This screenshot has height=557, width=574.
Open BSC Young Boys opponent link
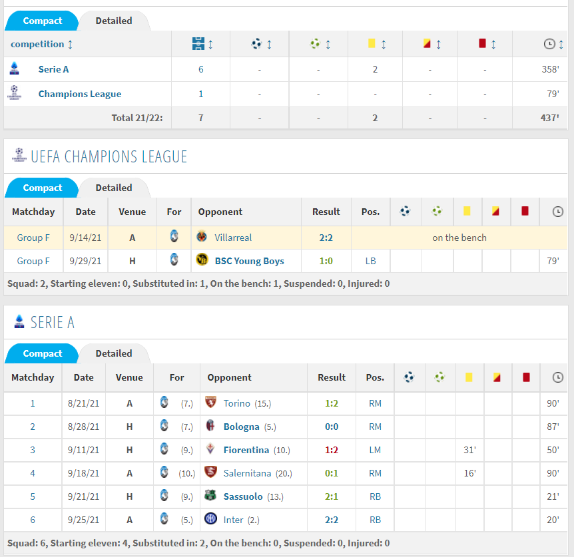pos(249,261)
